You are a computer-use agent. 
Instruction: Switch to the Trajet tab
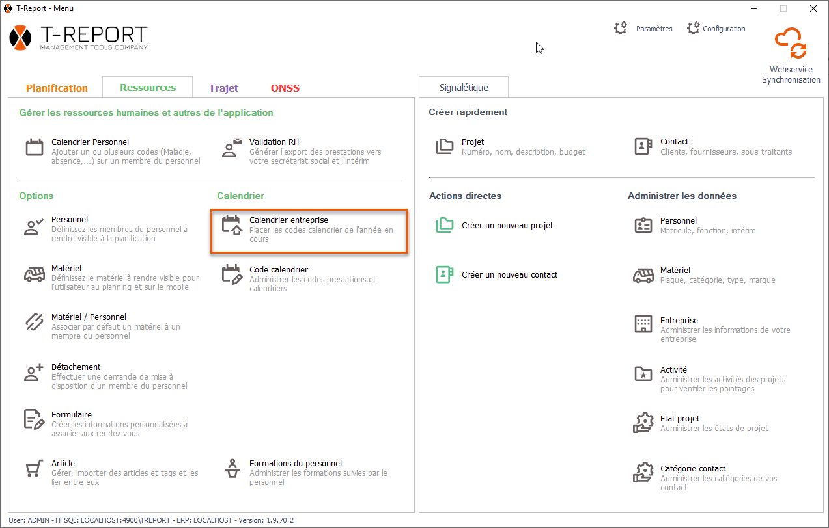coord(223,88)
